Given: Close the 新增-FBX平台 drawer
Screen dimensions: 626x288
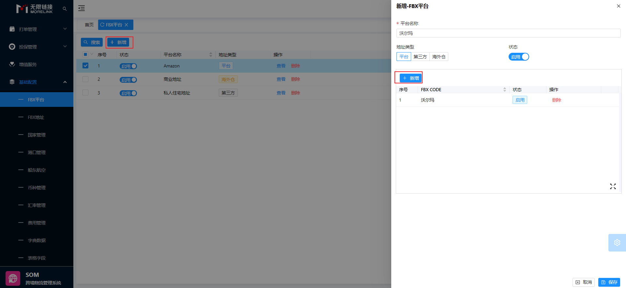Looking at the screenshot, I should coord(619,6).
